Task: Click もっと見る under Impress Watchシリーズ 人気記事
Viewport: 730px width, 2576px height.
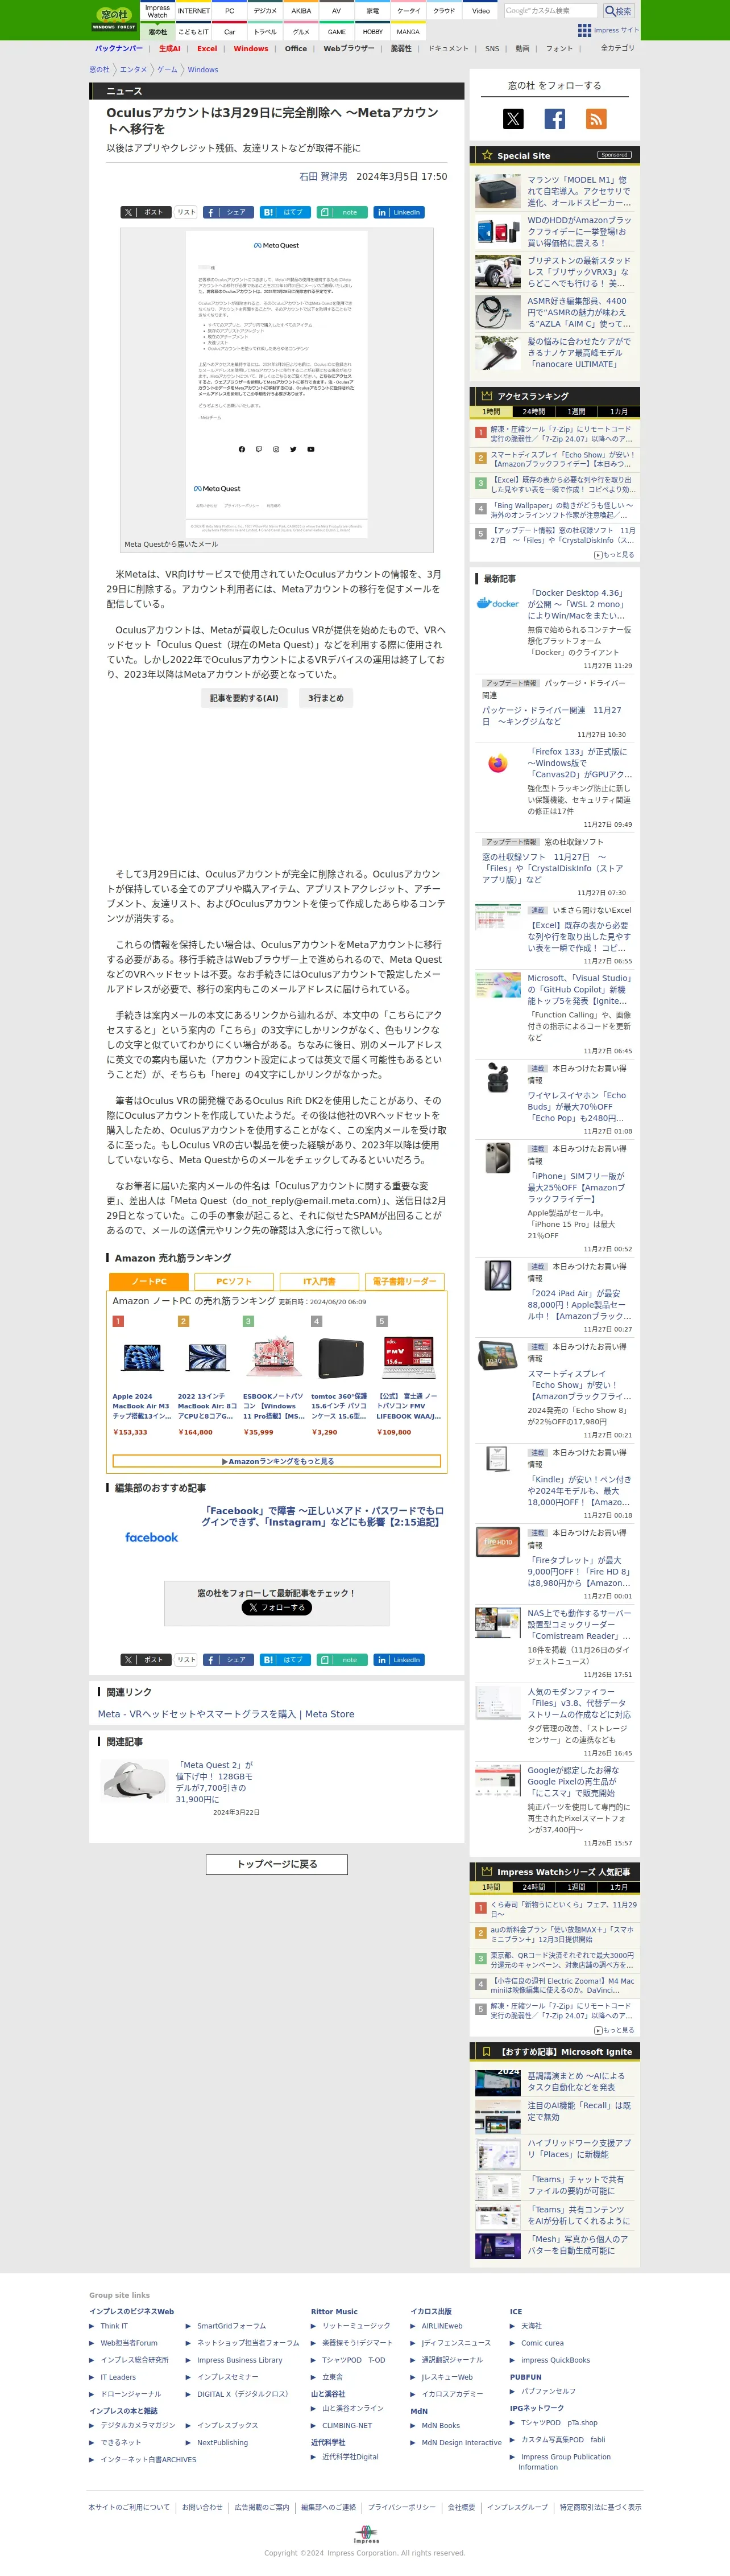Action: click(x=614, y=2030)
